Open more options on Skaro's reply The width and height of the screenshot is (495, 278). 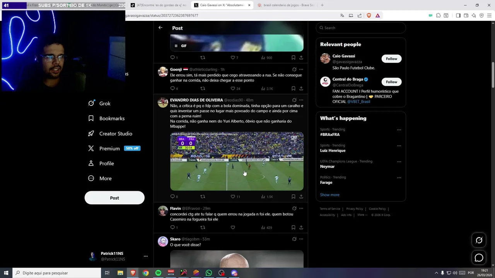pos(301,239)
